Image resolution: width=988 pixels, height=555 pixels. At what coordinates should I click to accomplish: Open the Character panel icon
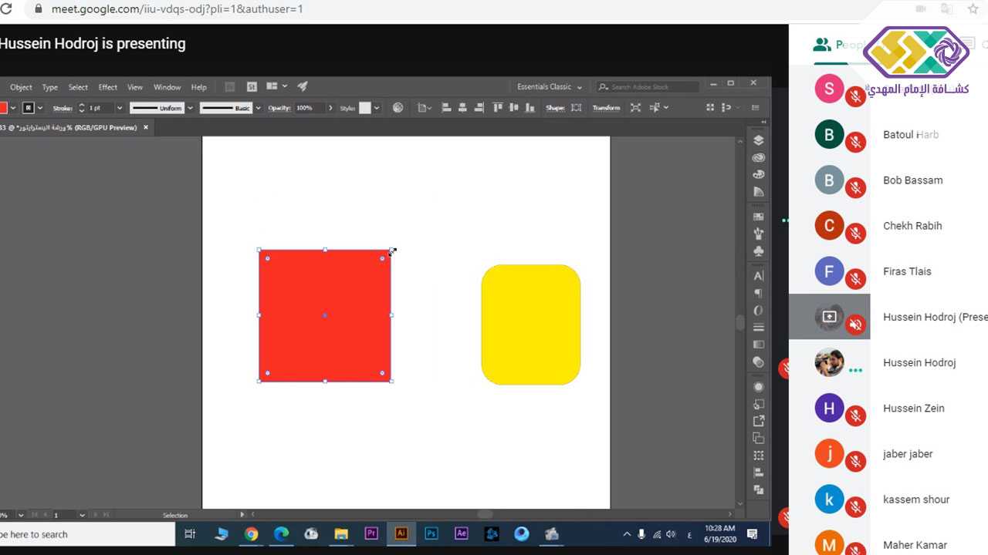[758, 276]
